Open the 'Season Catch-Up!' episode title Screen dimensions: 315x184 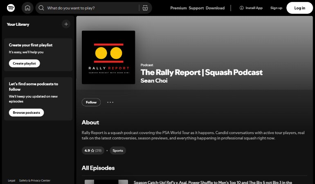point(213,182)
